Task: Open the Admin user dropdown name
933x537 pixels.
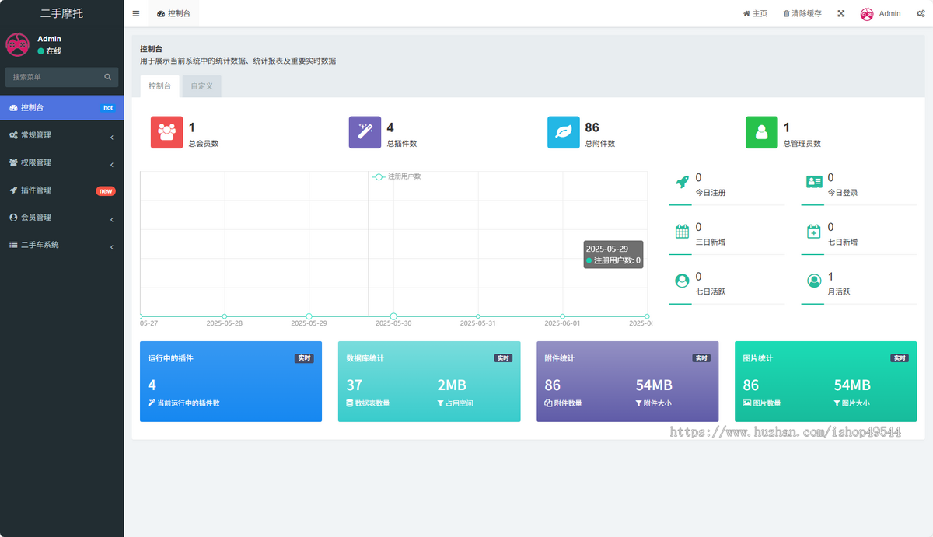Action: point(889,14)
